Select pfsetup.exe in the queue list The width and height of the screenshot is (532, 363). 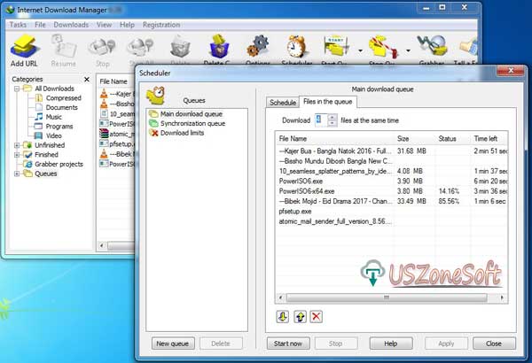(x=392, y=211)
